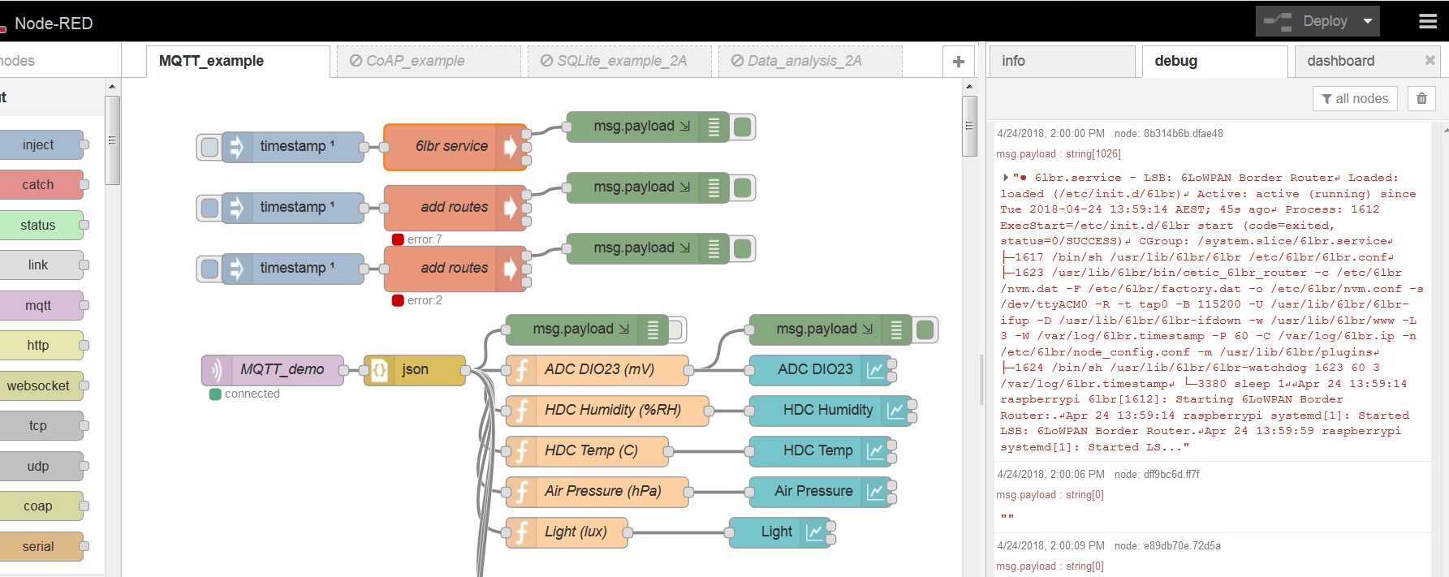1449x577 pixels.
Task: Select the HDC Temp (C) function node
Action: [x=587, y=450]
